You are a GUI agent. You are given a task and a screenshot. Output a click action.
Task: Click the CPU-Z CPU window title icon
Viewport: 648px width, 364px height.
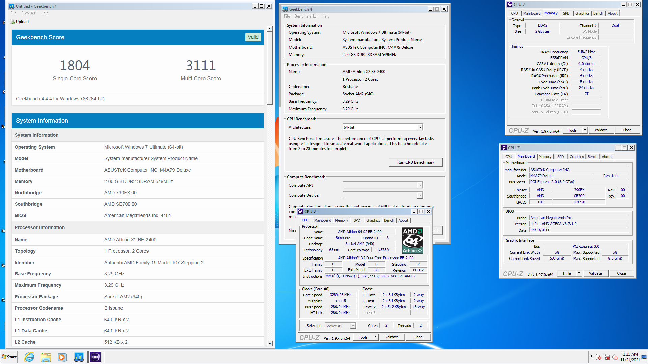(300, 211)
